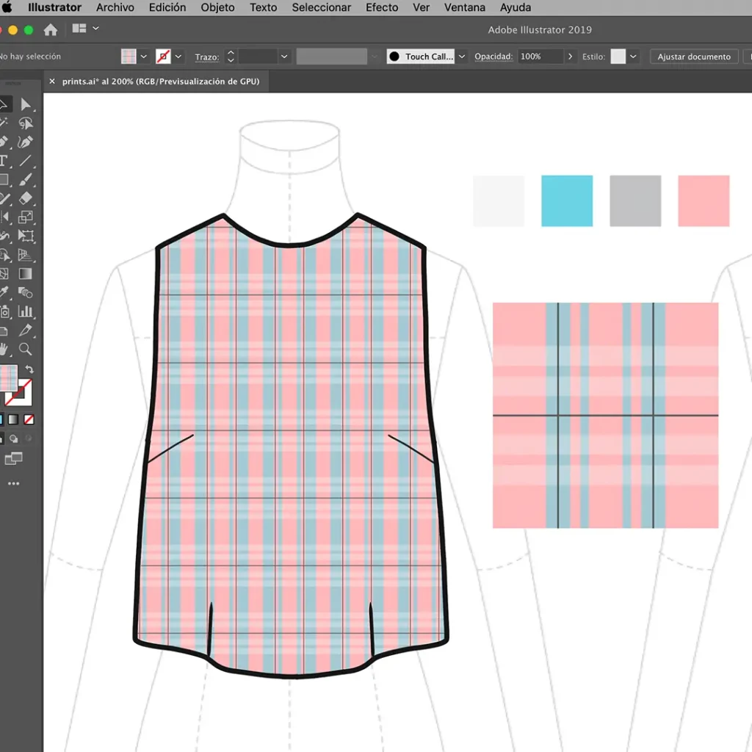This screenshot has height=752, width=752.
Task: Click the Opacidad 100% input field
Action: 540,57
